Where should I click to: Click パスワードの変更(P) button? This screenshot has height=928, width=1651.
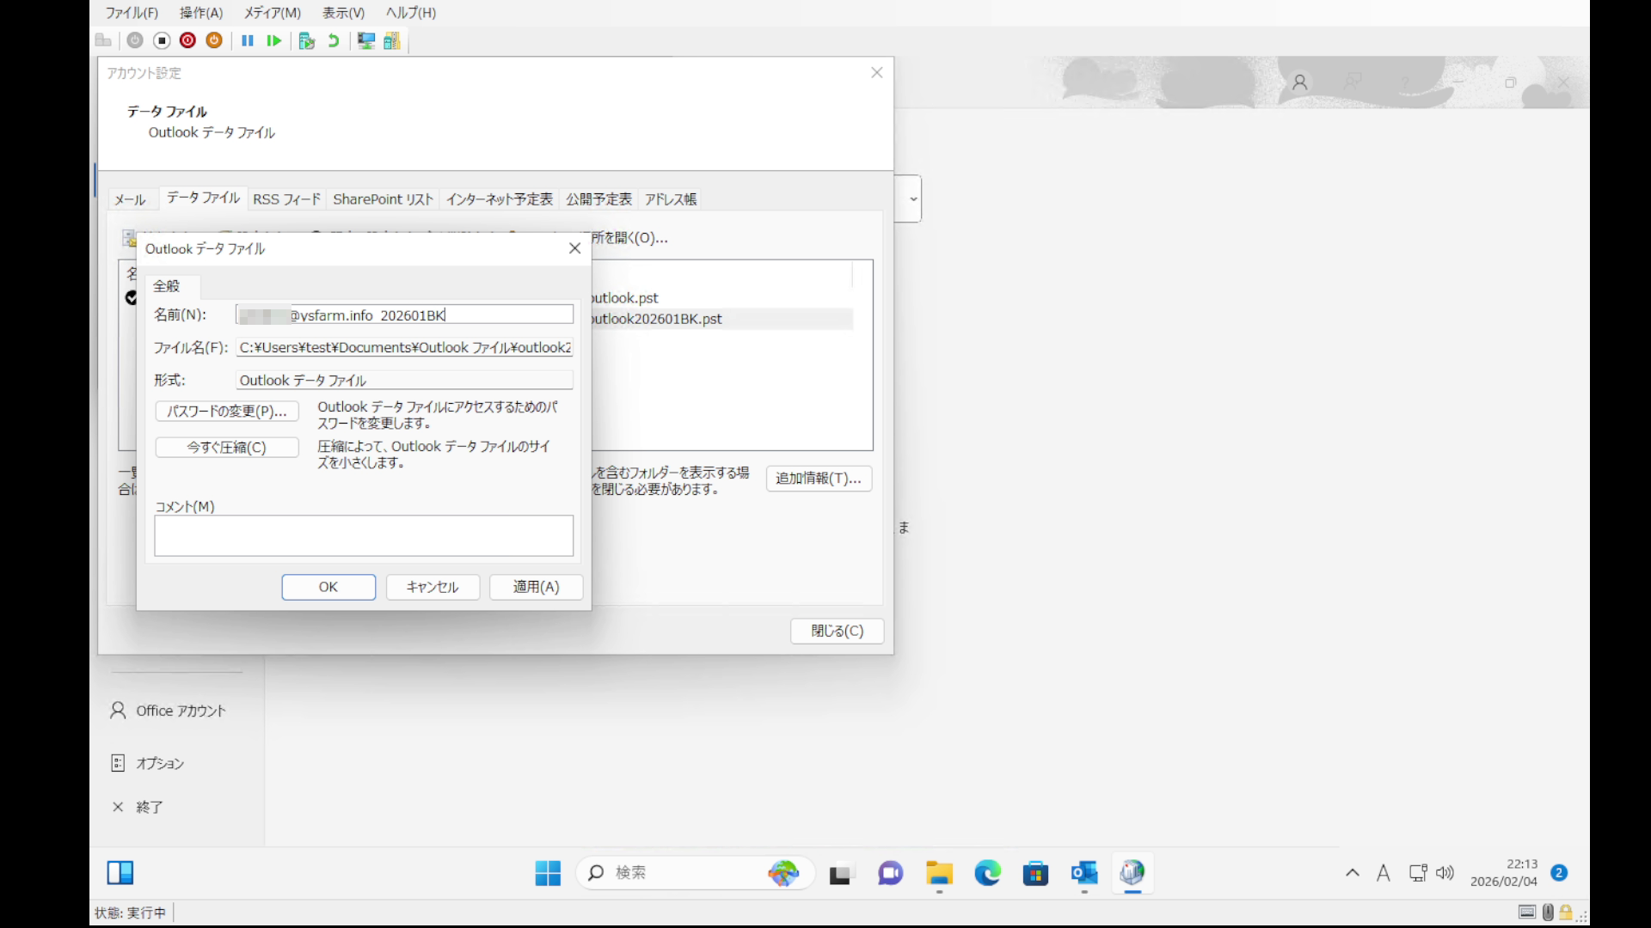[x=227, y=411]
